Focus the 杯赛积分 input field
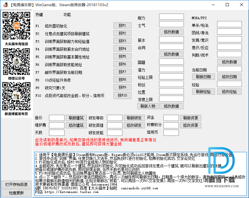The height and width of the screenshot is (198, 249). [171, 125]
